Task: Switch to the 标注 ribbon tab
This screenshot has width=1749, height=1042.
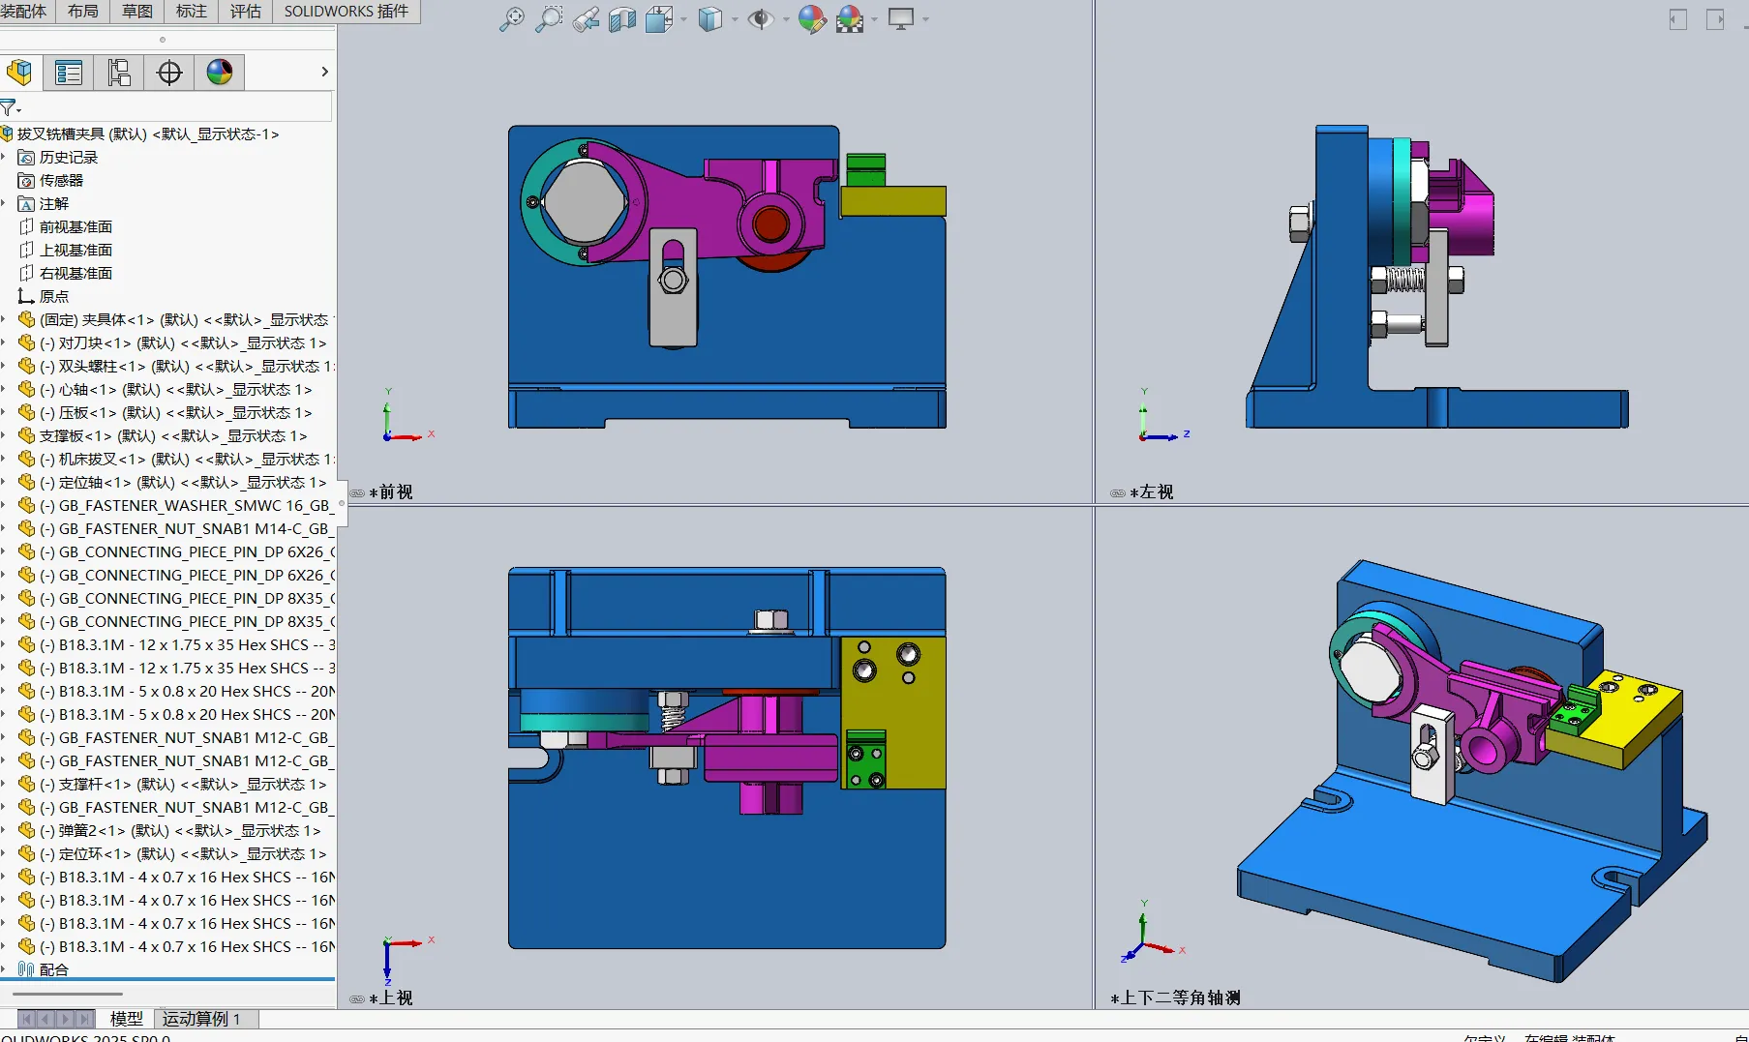Action: coord(192,11)
